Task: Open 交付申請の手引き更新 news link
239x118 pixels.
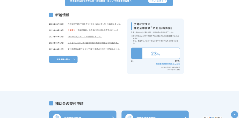Action: click(x=94, y=49)
